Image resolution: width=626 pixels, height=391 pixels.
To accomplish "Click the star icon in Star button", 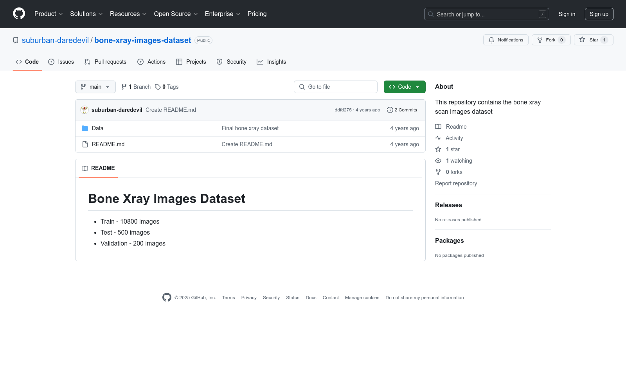I will coord(582,39).
